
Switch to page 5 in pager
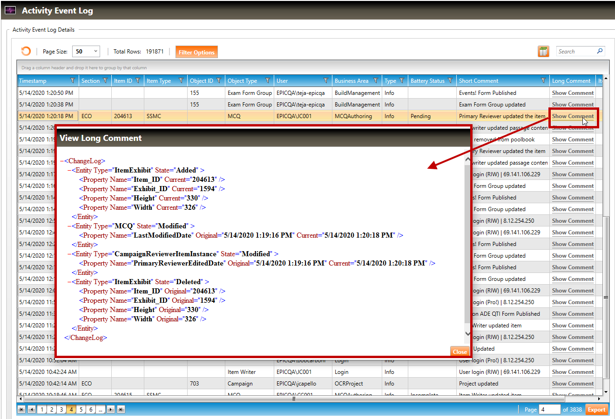(x=81, y=410)
